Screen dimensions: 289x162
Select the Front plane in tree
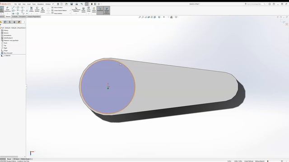(5, 43)
